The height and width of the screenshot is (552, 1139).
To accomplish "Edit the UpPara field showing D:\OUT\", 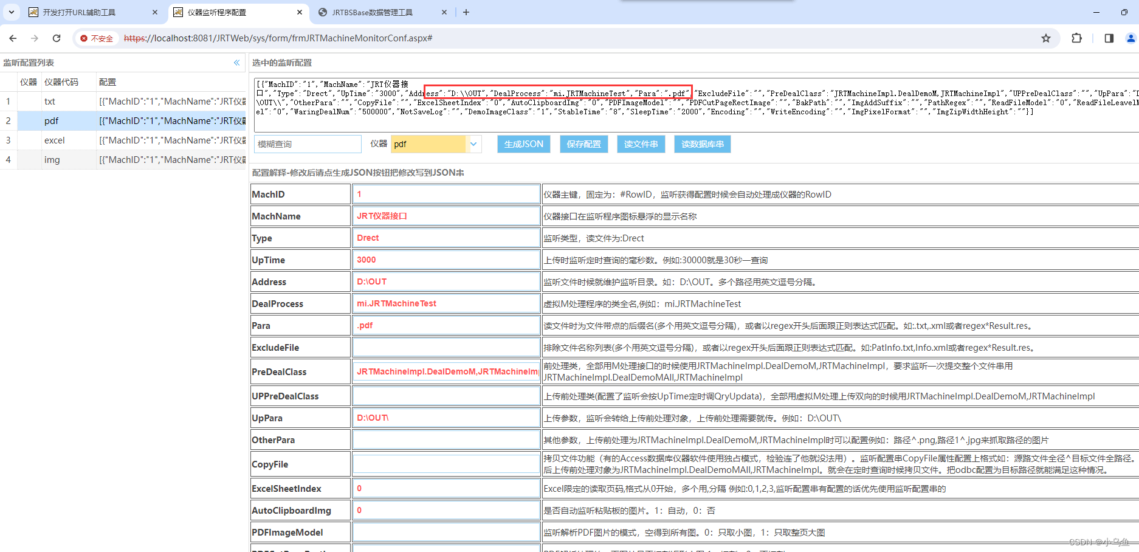I will (446, 418).
